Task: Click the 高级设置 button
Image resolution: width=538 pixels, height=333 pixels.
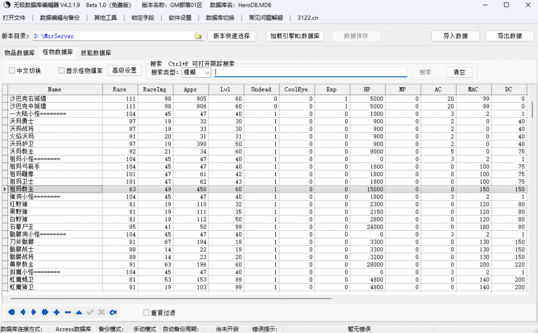Action: (125, 70)
